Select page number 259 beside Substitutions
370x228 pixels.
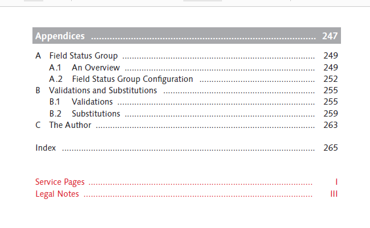[331, 114]
